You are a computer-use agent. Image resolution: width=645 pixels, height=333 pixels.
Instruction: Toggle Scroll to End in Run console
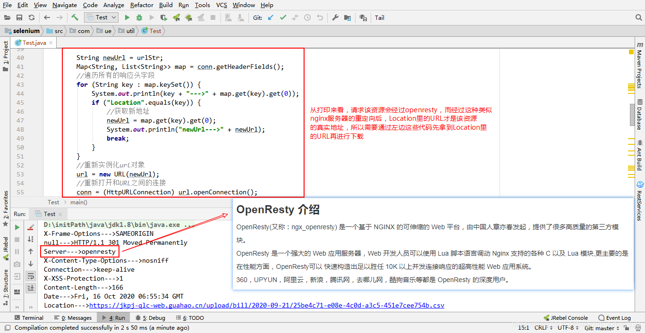click(x=31, y=288)
